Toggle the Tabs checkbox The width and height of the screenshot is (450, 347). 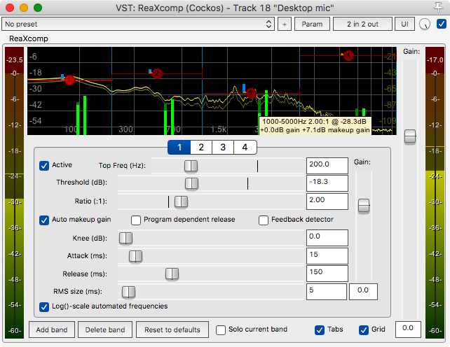coord(320,330)
